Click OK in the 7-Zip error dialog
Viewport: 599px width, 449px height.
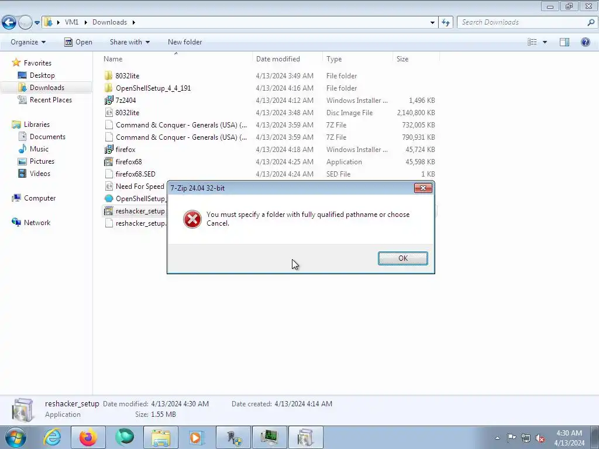[x=402, y=258]
